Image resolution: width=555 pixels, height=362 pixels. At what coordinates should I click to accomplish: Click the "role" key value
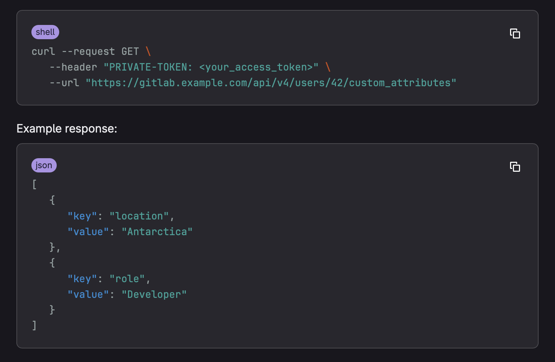127,279
